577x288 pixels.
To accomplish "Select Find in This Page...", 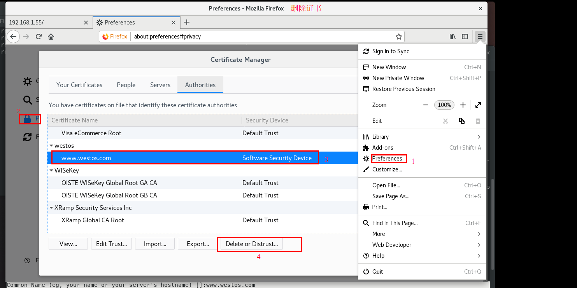I will tap(422, 223).
